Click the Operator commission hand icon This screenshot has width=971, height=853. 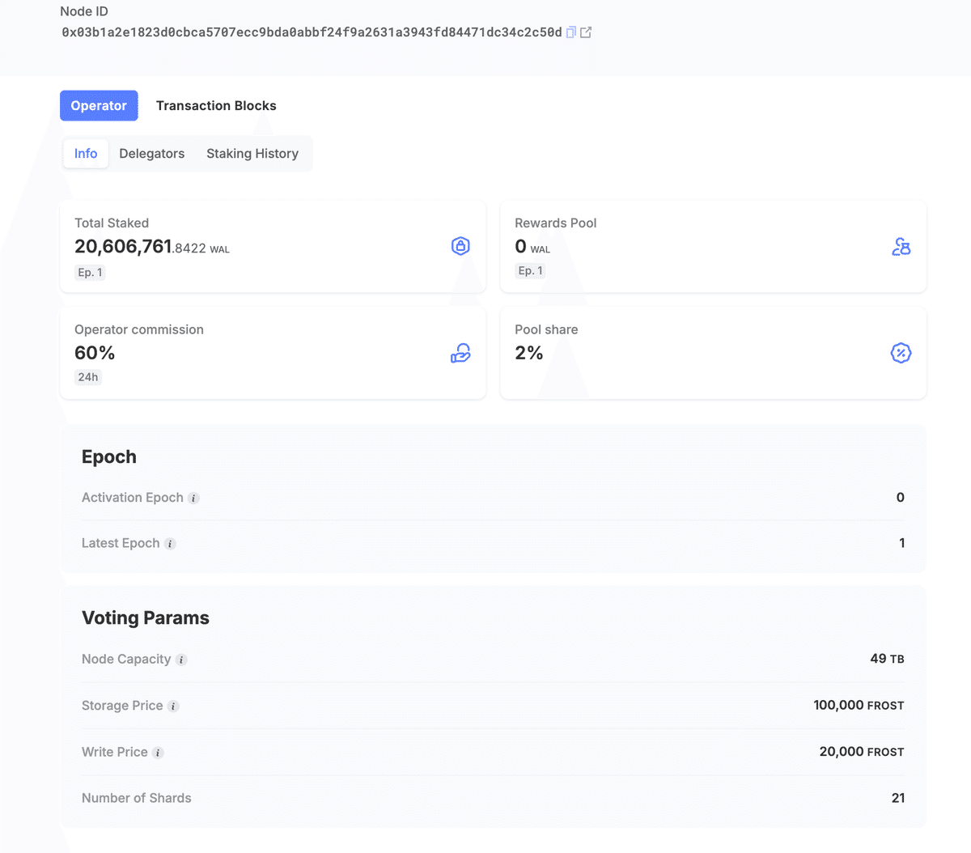tap(460, 354)
